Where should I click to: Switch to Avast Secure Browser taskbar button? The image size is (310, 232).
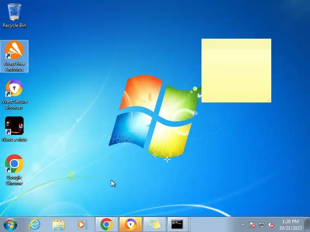131,225
